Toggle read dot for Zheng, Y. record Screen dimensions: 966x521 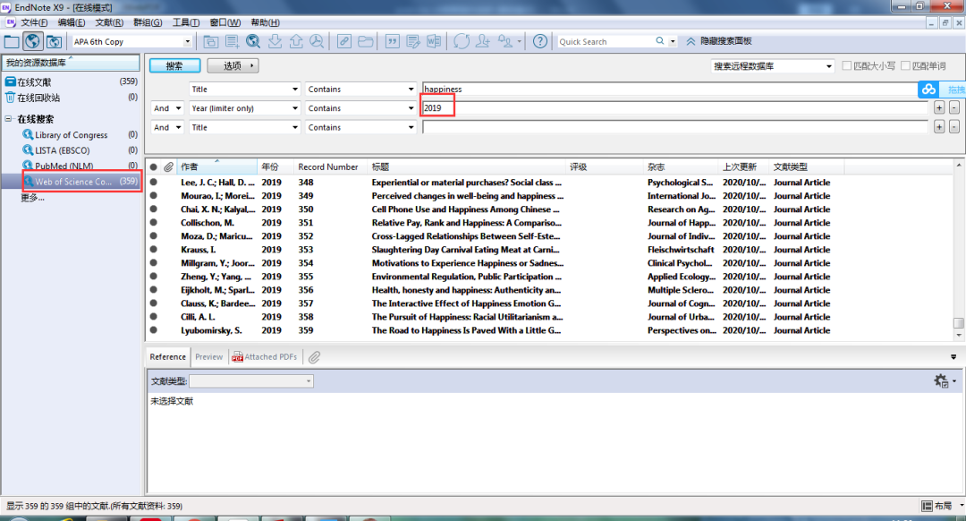154,277
